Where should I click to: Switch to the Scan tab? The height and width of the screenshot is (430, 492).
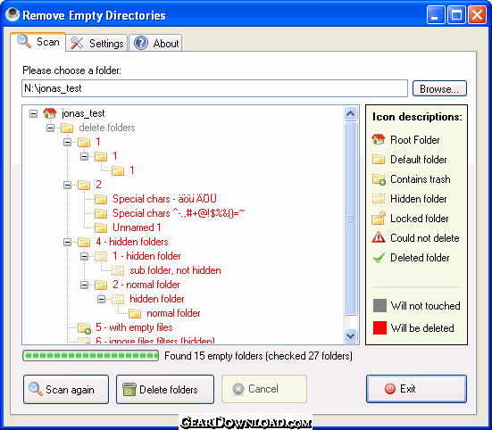[38, 42]
